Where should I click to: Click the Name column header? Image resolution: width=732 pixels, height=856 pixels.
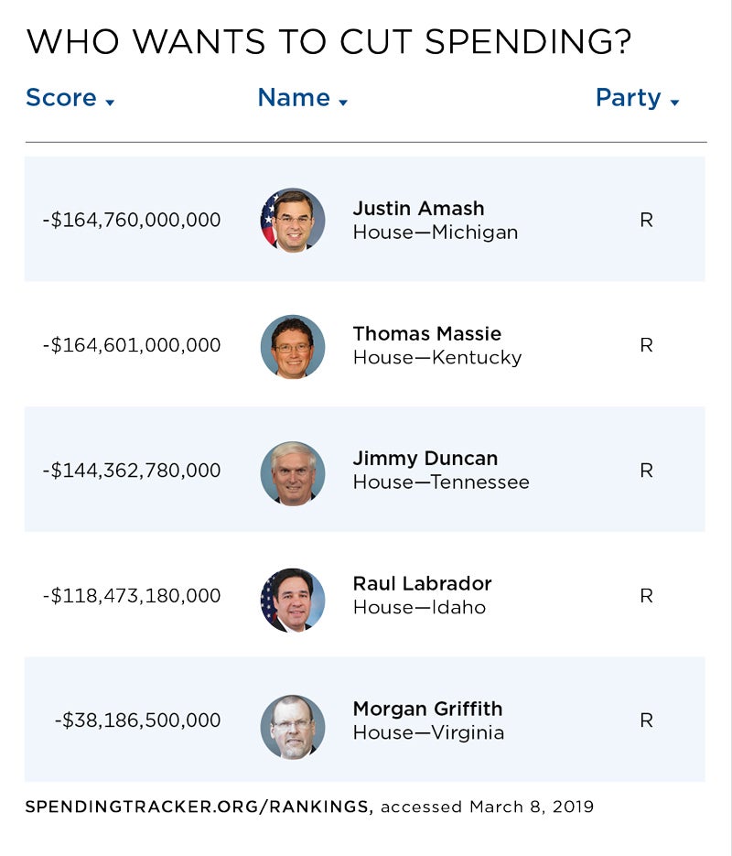coord(294,98)
